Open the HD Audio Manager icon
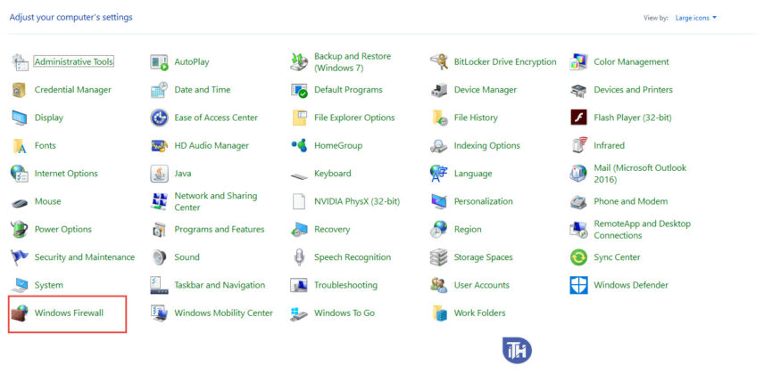This screenshot has height=374, width=764. (160, 146)
